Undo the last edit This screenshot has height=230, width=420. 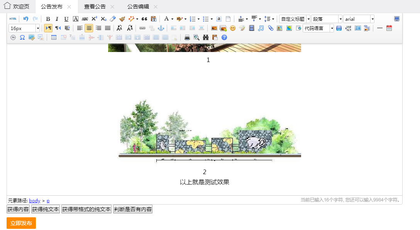click(x=25, y=18)
